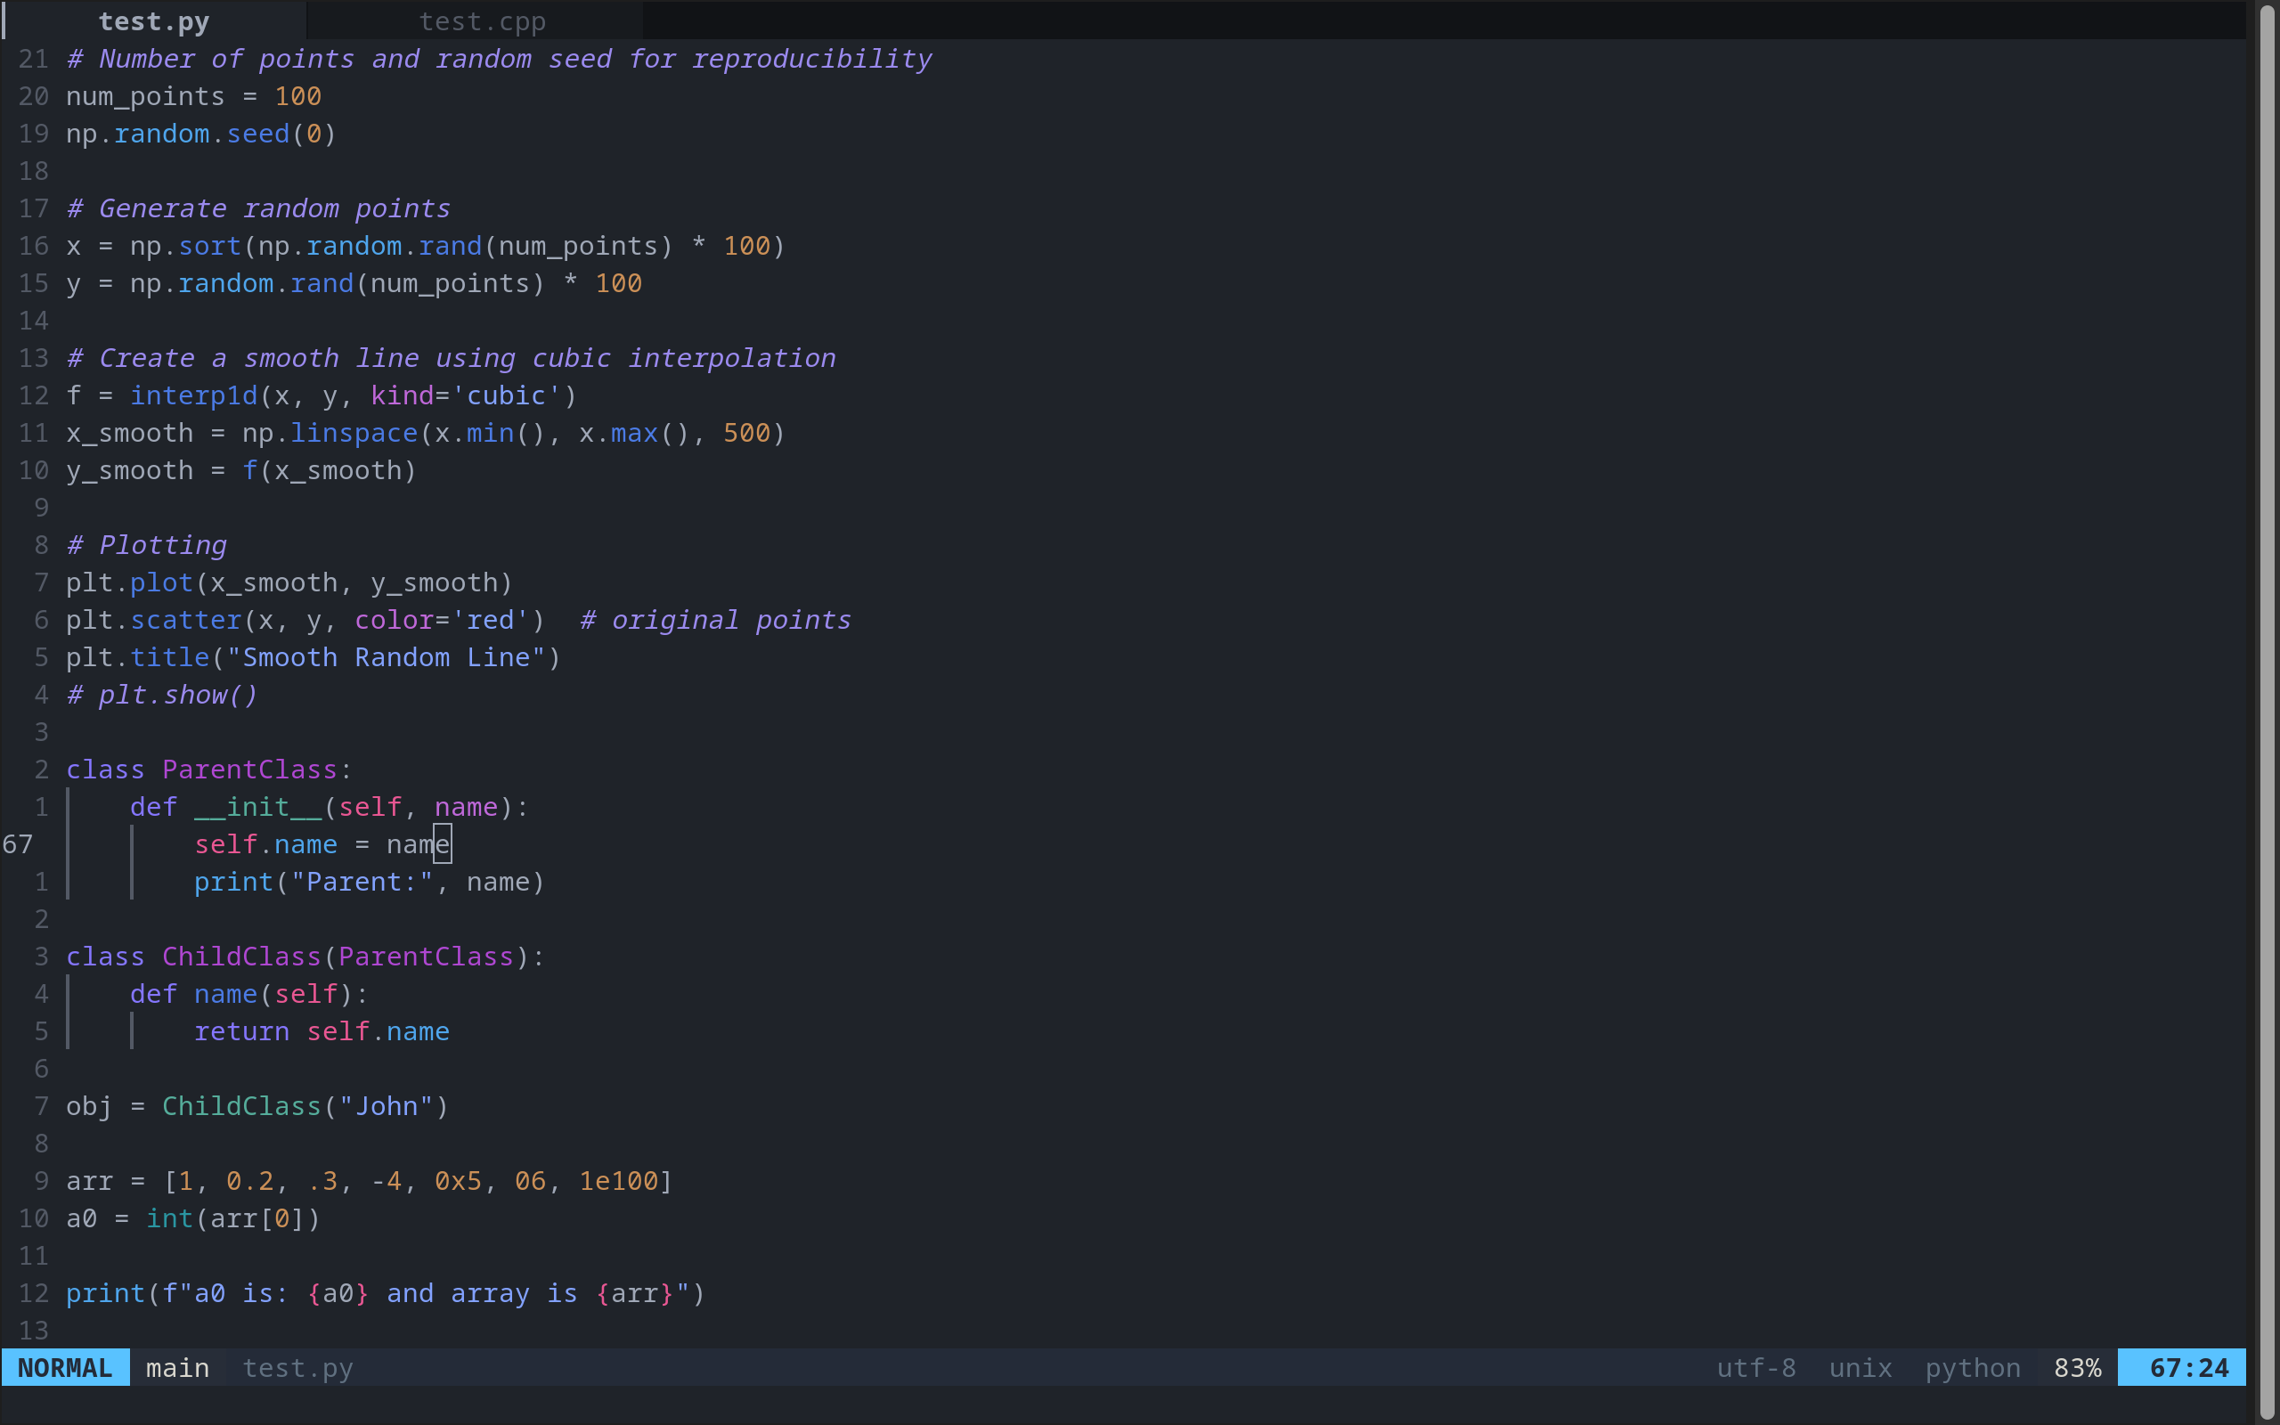Click '0x5' in the arr list
This screenshot has width=2280, height=1425.
(458, 1181)
